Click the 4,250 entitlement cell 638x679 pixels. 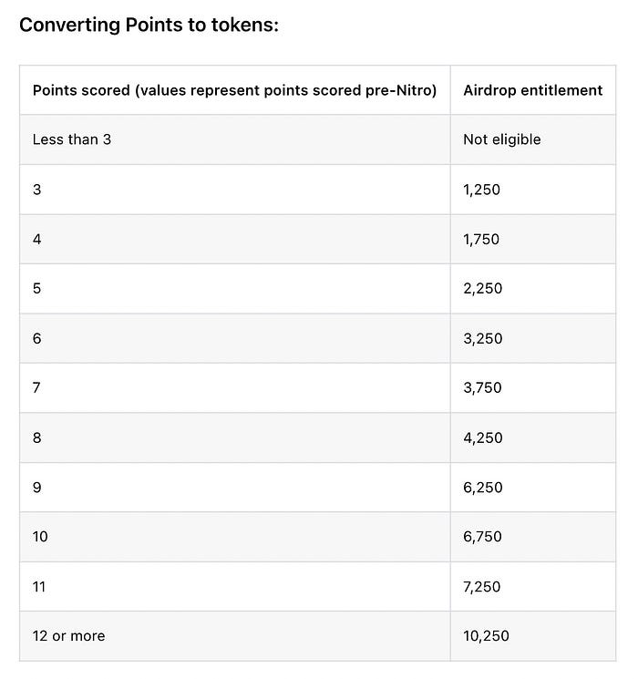533,437
